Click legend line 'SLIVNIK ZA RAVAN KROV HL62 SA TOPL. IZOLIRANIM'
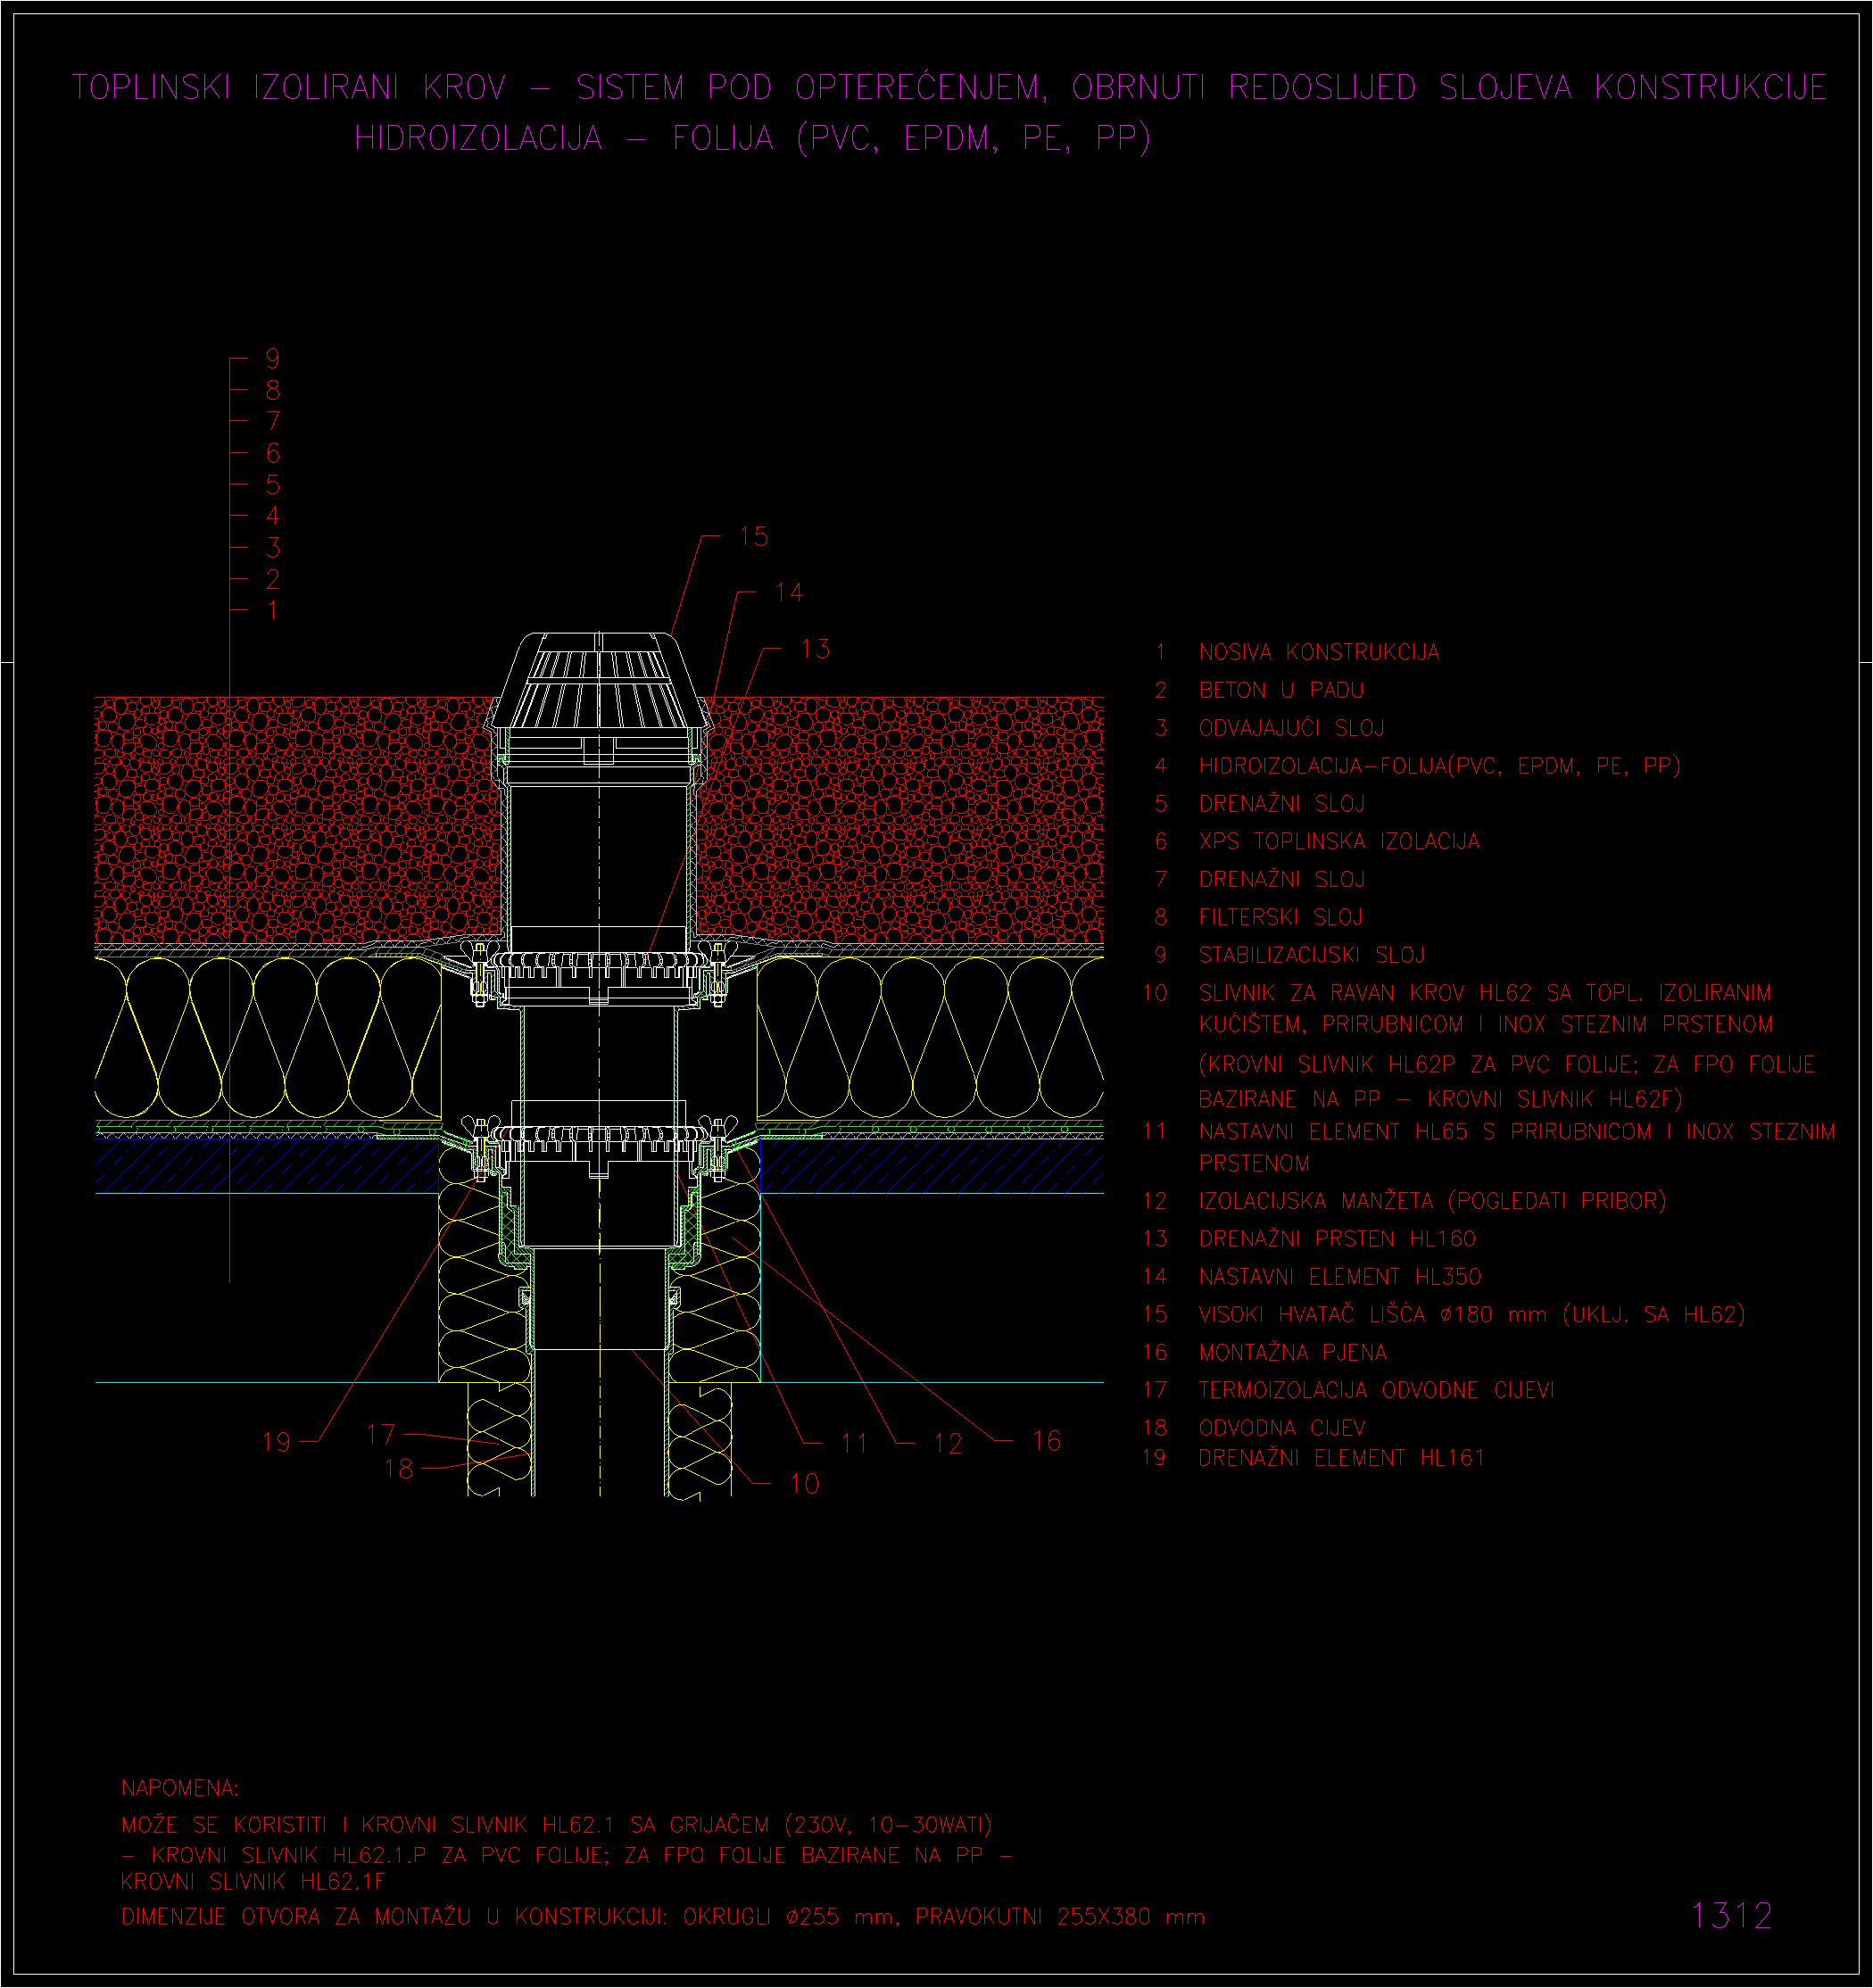The image size is (1873, 1988). pyautogui.click(x=1485, y=993)
